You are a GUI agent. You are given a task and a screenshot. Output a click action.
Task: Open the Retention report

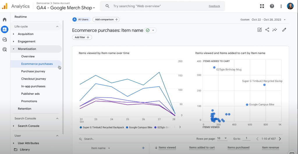tap(24, 109)
